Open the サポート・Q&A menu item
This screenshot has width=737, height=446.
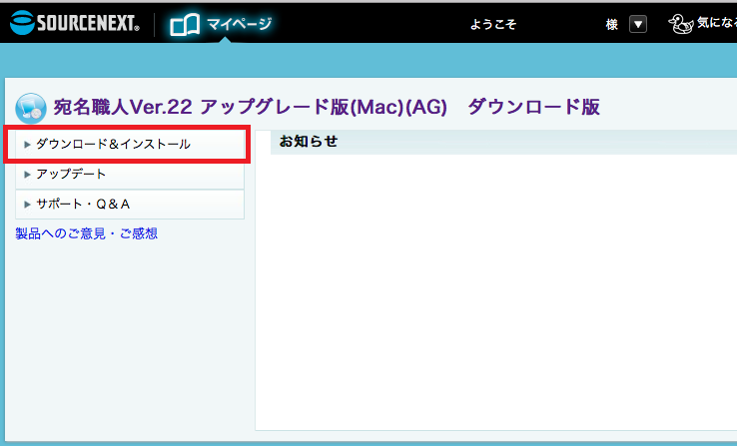130,205
